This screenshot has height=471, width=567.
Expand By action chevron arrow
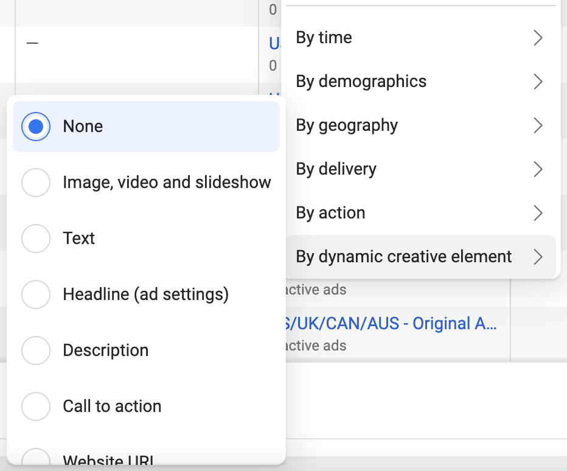coord(538,213)
